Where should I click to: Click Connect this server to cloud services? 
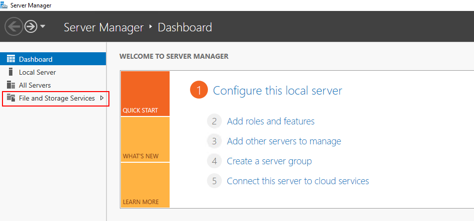pyautogui.click(x=298, y=181)
